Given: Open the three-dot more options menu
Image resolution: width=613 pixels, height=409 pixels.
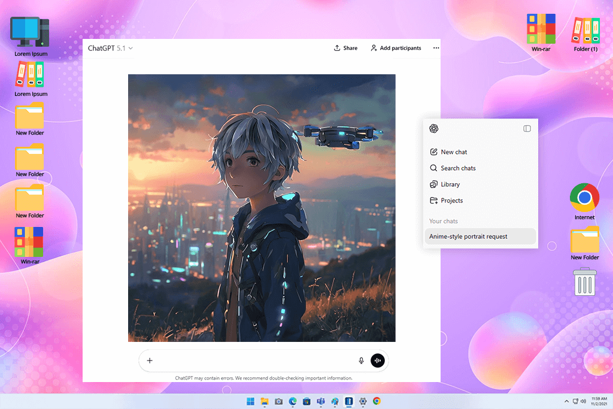Looking at the screenshot, I should (436, 48).
